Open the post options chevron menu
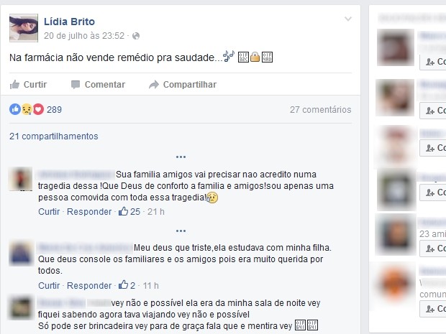 point(348,19)
